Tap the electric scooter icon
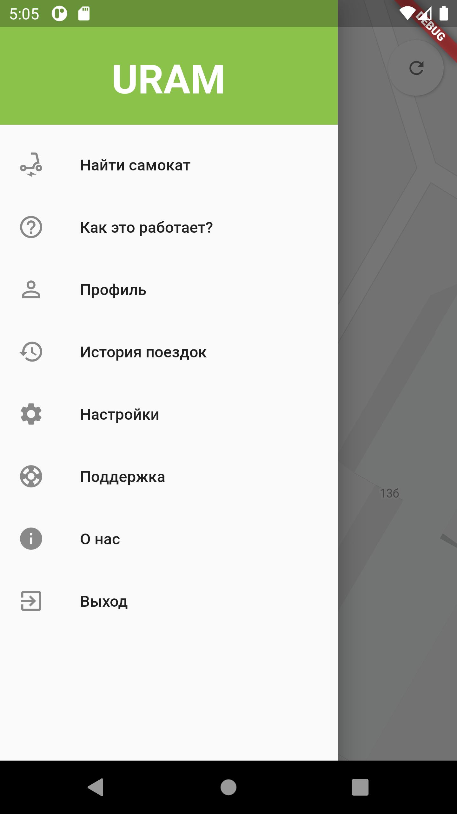This screenshot has height=814, width=457. click(x=31, y=165)
